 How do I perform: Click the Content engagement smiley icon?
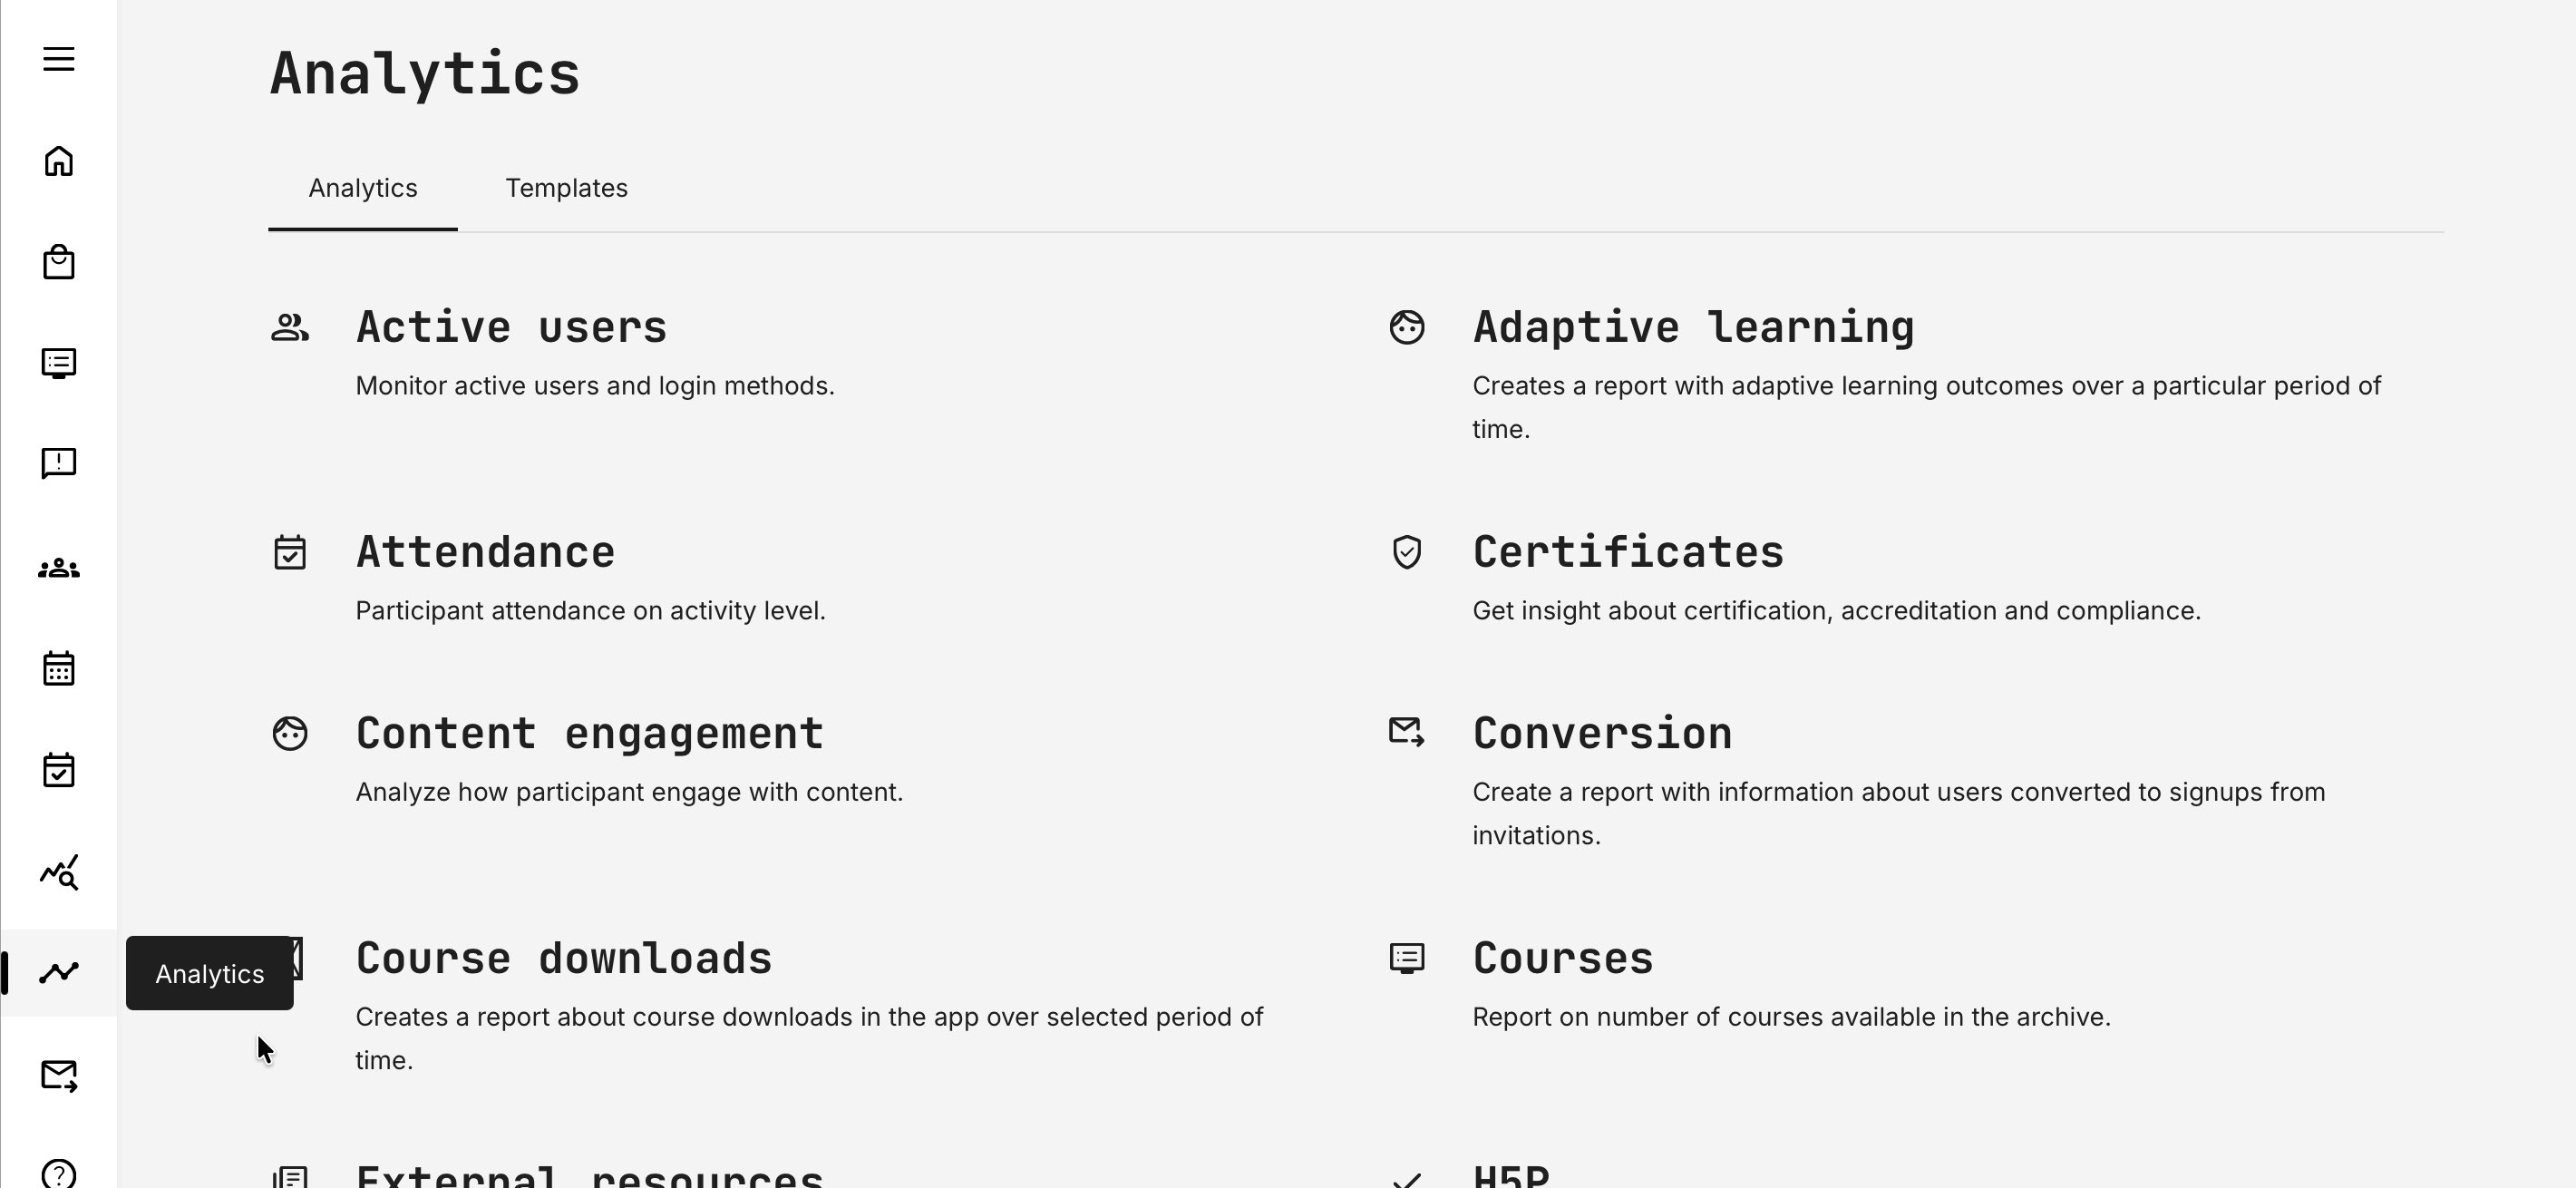coord(289,733)
